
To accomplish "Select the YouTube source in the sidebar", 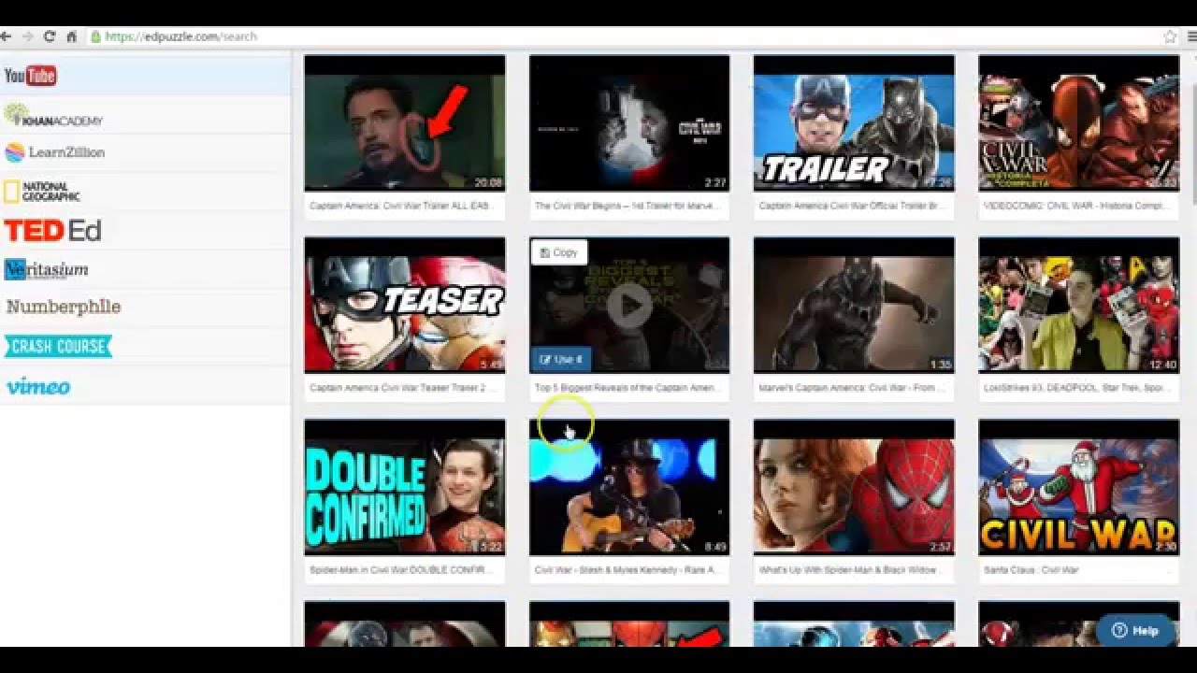I will pyautogui.click(x=145, y=76).
